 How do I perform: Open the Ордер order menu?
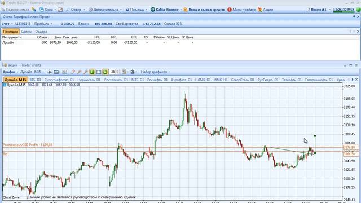(75, 10)
